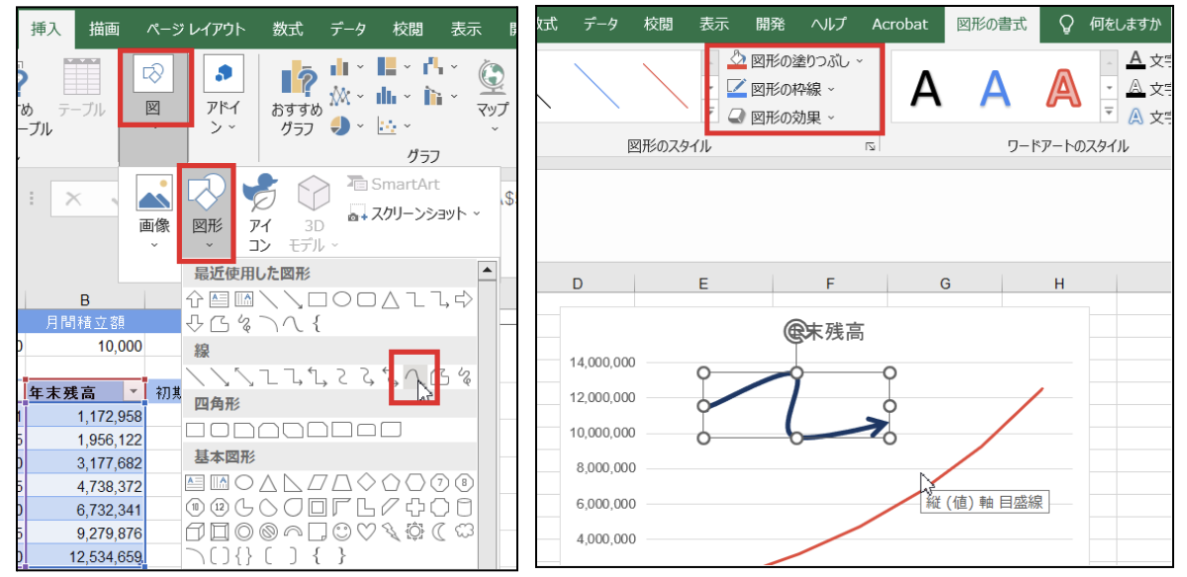The width and height of the screenshot is (1187, 577).
Task: Select the sun shape in 基本図形
Action: [414, 532]
